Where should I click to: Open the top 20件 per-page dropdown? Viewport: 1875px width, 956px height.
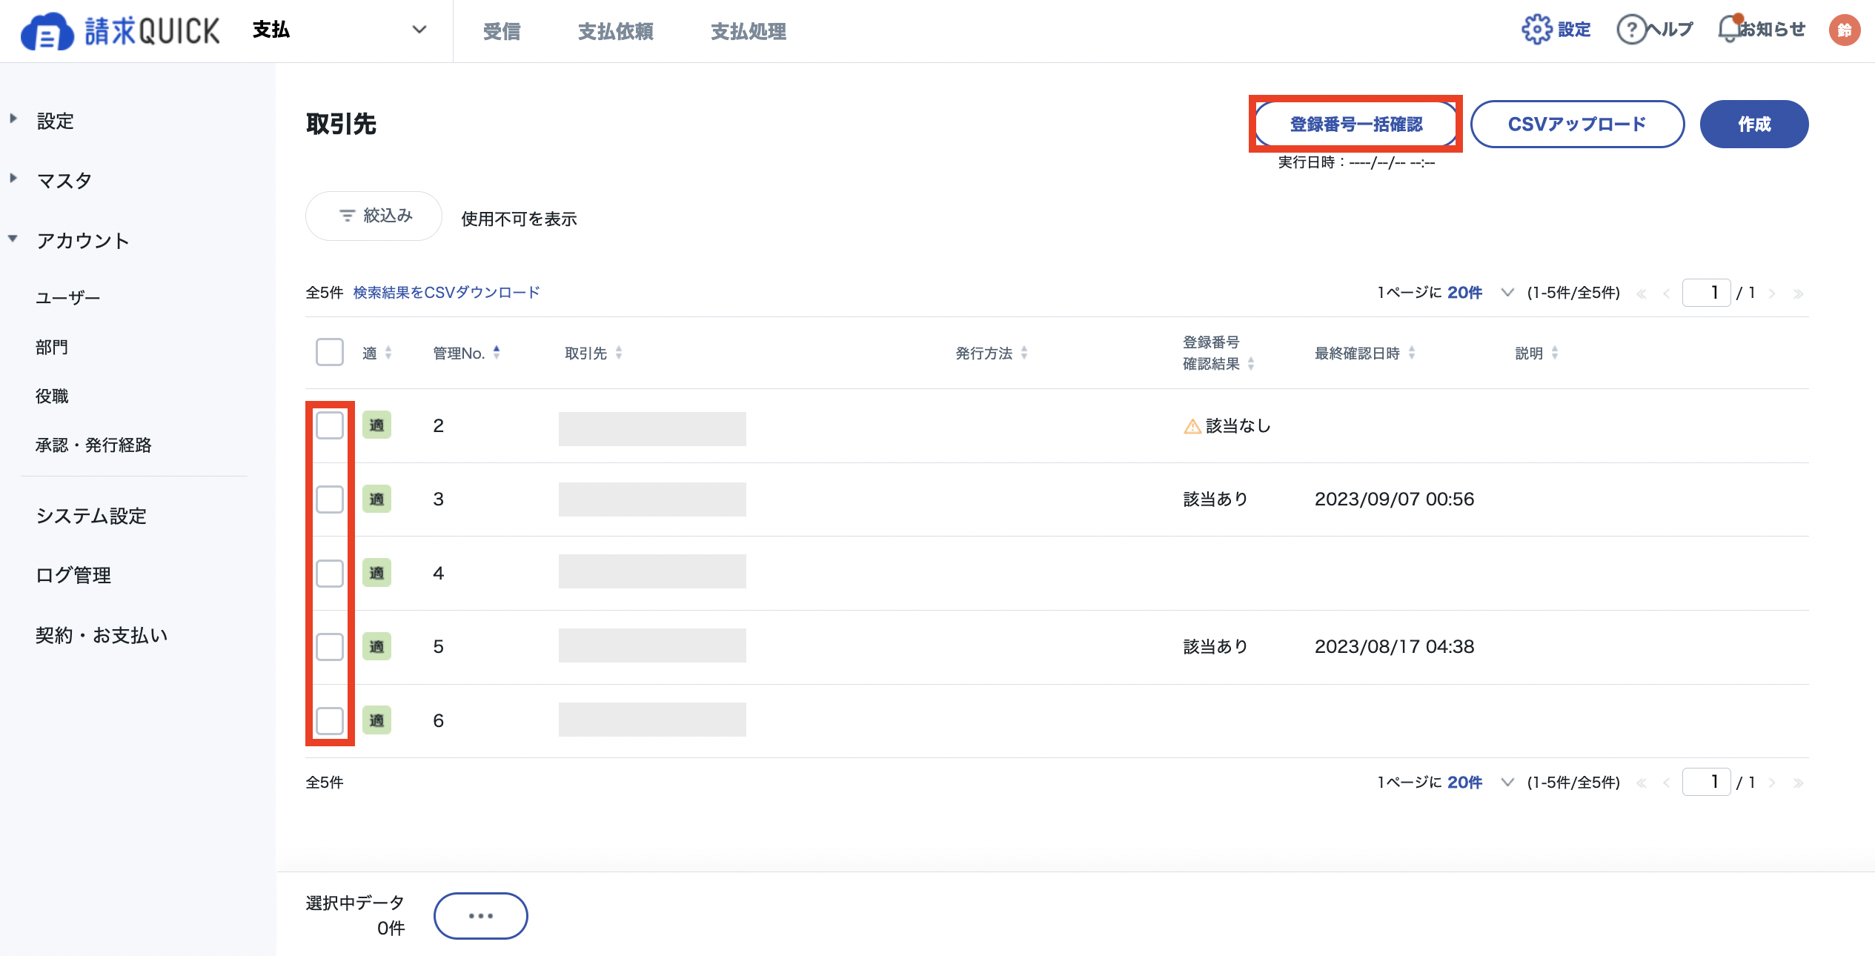[x=1477, y=293]
